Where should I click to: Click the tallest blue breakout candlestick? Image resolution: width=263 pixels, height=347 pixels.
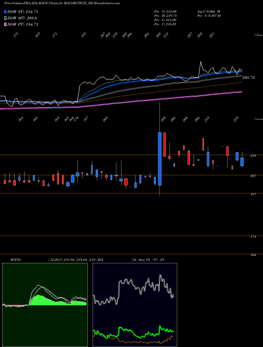(159, 158)
